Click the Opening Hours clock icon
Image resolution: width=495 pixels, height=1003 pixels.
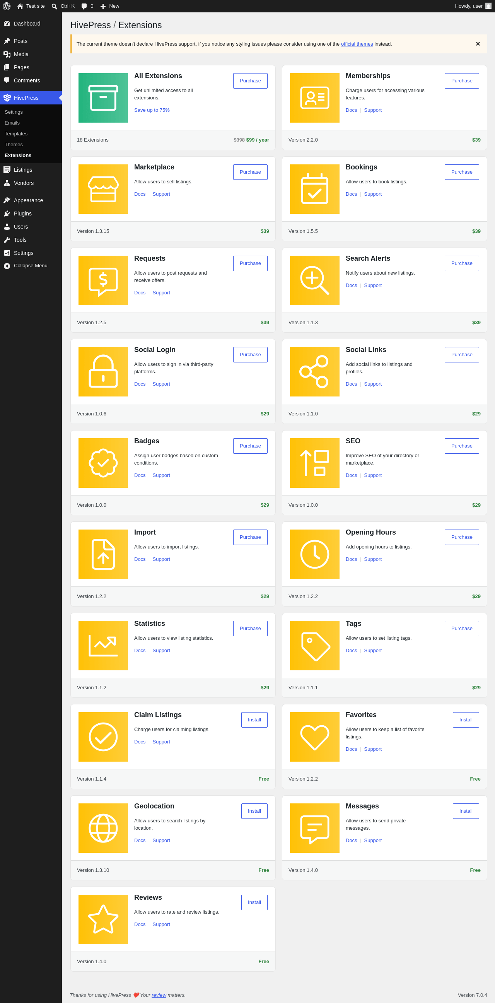(x=315, y=554)
